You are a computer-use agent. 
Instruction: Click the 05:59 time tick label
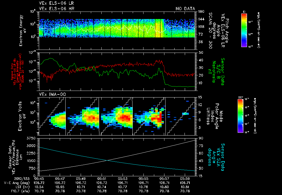pos(185,179)
